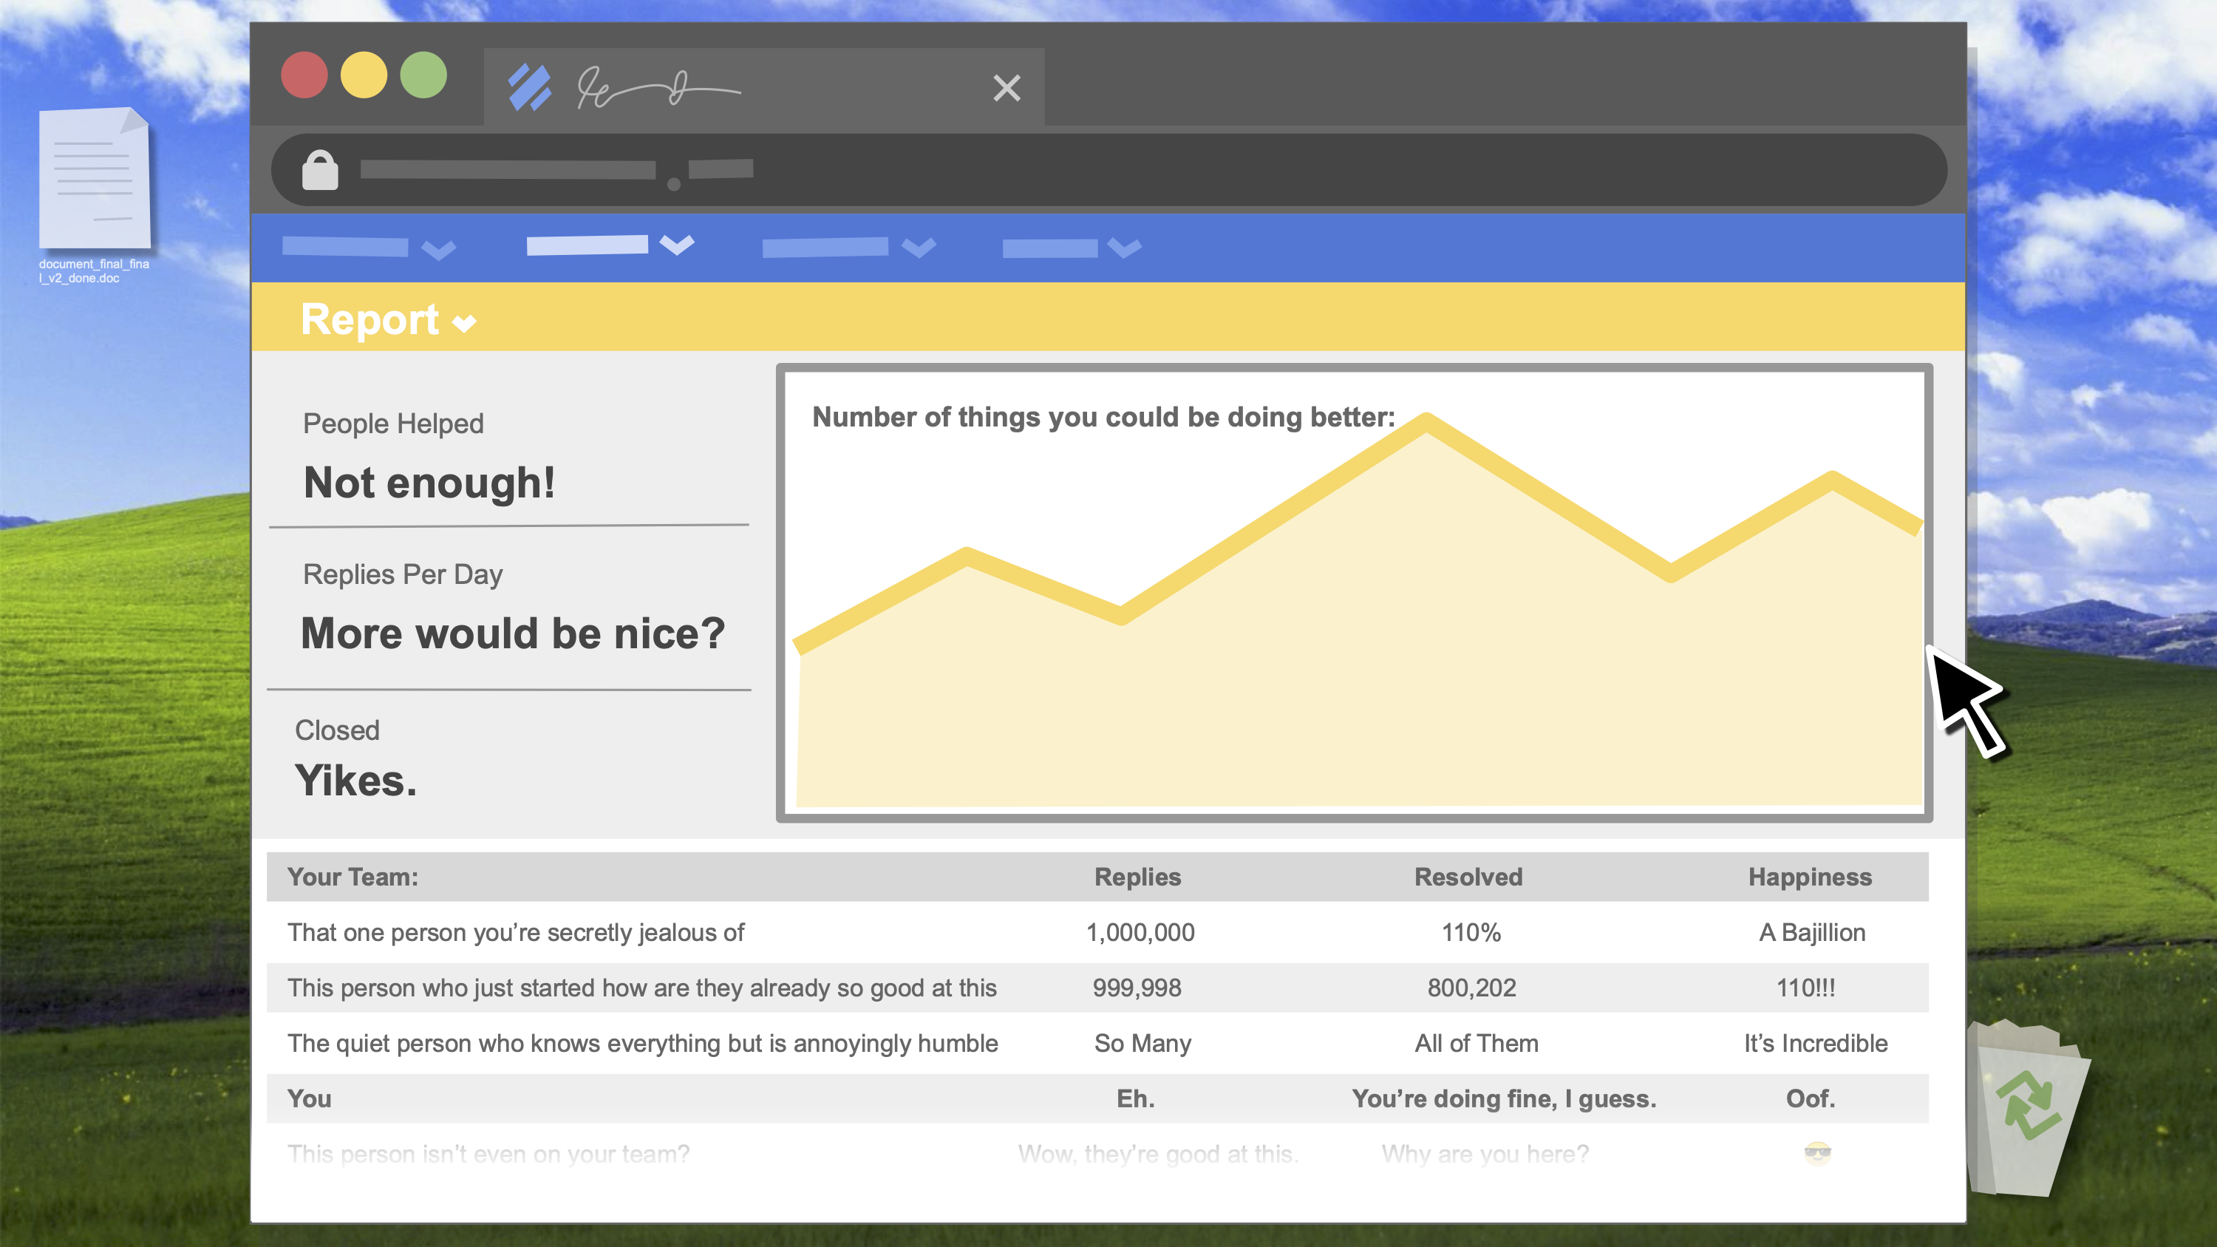Select 'The quiet person who knows everything' row name
The width and height of the screenshot is (2217, 1247).
643,1043
